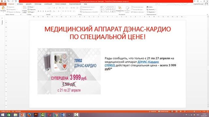Open Заливка фигуры fill dropdown
This screenshot has width=209, height=117.
(137, 7)
